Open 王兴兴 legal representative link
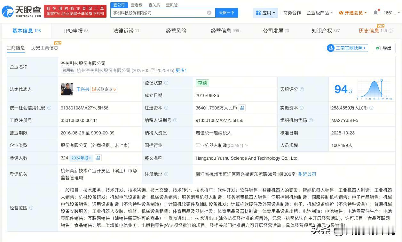This screenshot has height=242, width=402. point(83,89)
